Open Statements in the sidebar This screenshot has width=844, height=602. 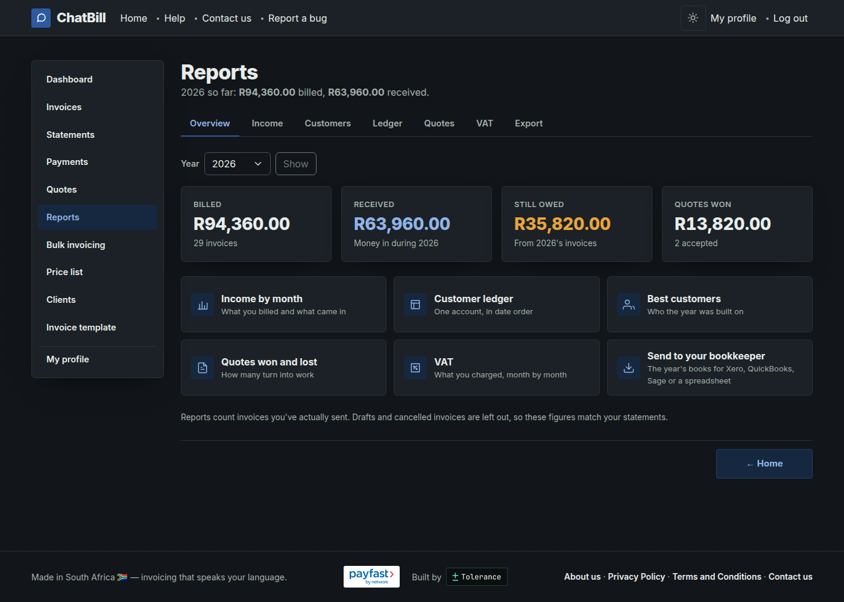(x=98, y=135)
